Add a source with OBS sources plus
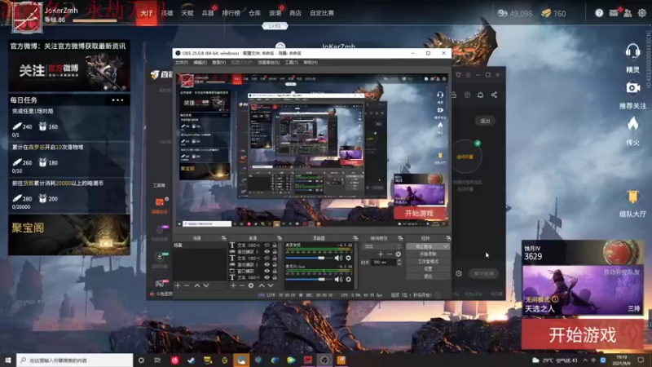The width and height of the screenshot is (652, 367). tap(233, 285)
